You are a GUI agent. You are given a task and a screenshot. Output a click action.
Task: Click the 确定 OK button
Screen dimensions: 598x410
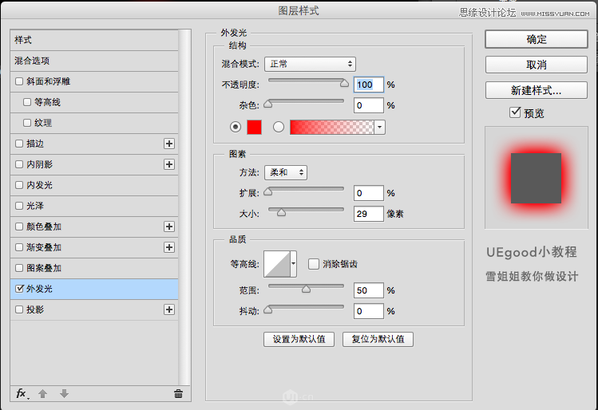tap(537, 39)
